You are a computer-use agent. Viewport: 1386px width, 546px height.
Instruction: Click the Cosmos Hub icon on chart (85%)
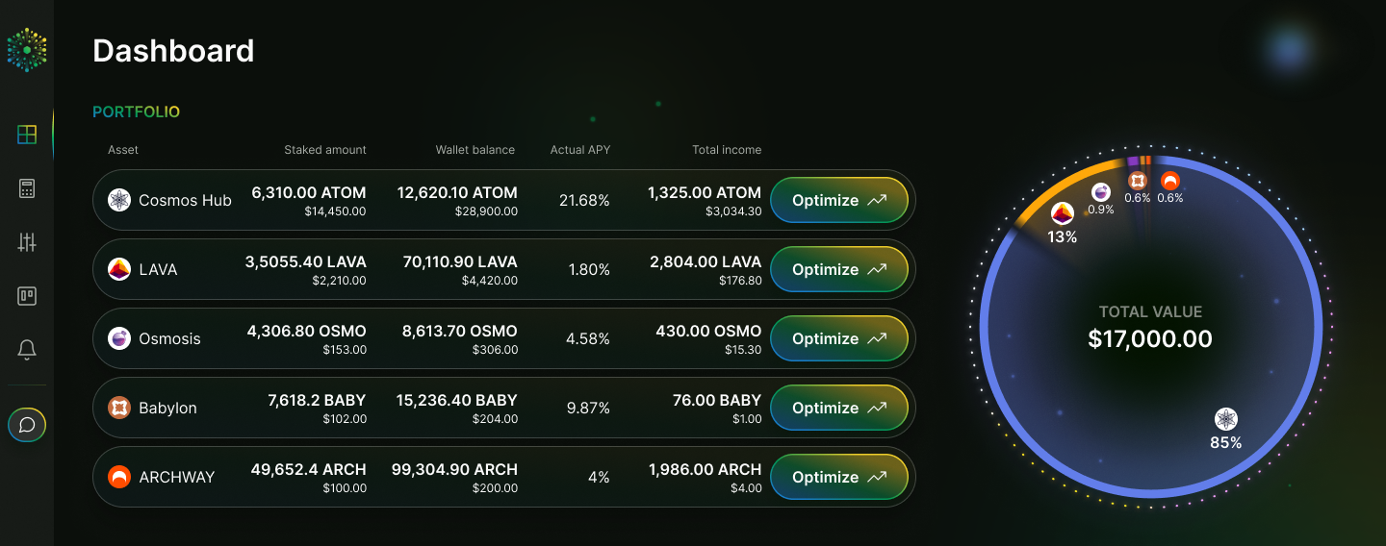tap(1226, 419)
